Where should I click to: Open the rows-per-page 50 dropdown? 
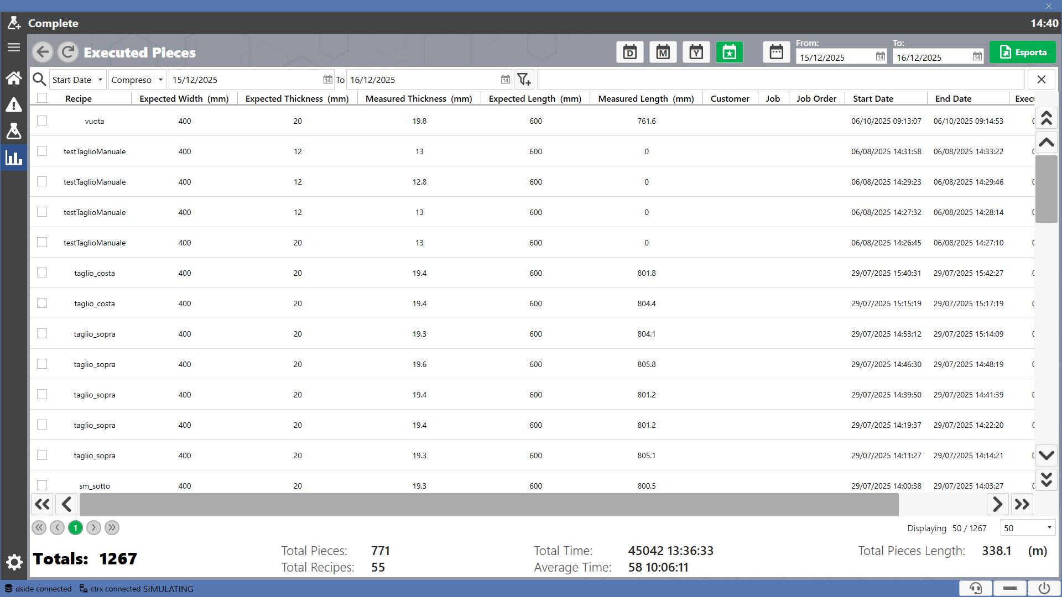pyautogui.click(x=1028, y=528)
